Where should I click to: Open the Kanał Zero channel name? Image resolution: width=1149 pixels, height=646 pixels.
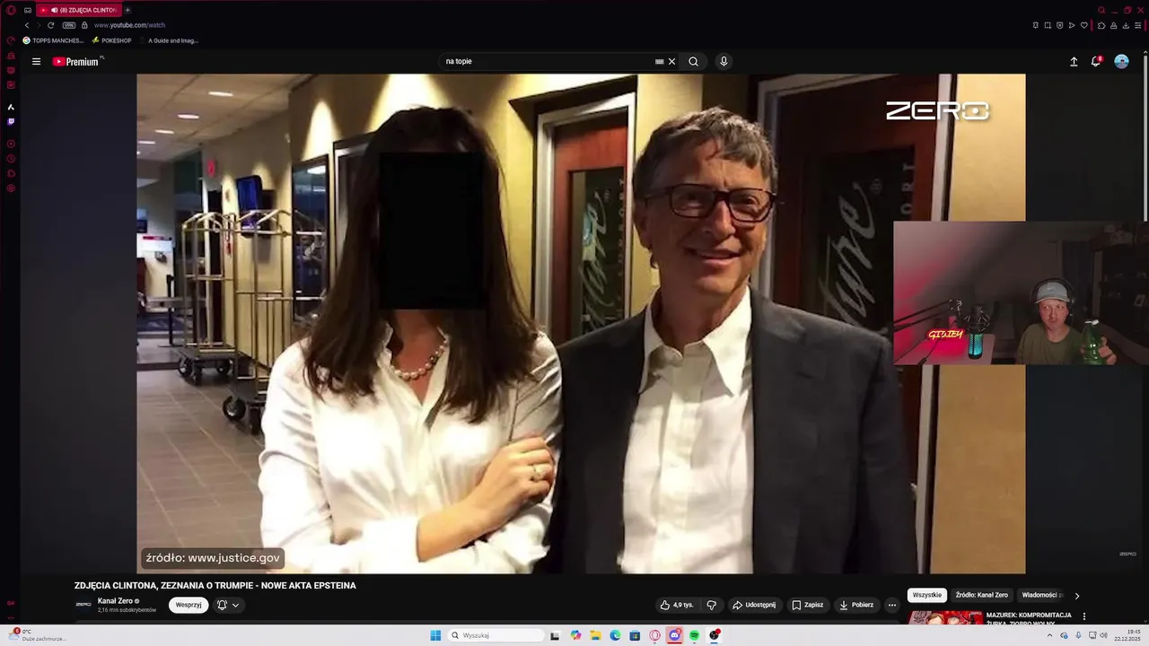[x=115, y=601]
